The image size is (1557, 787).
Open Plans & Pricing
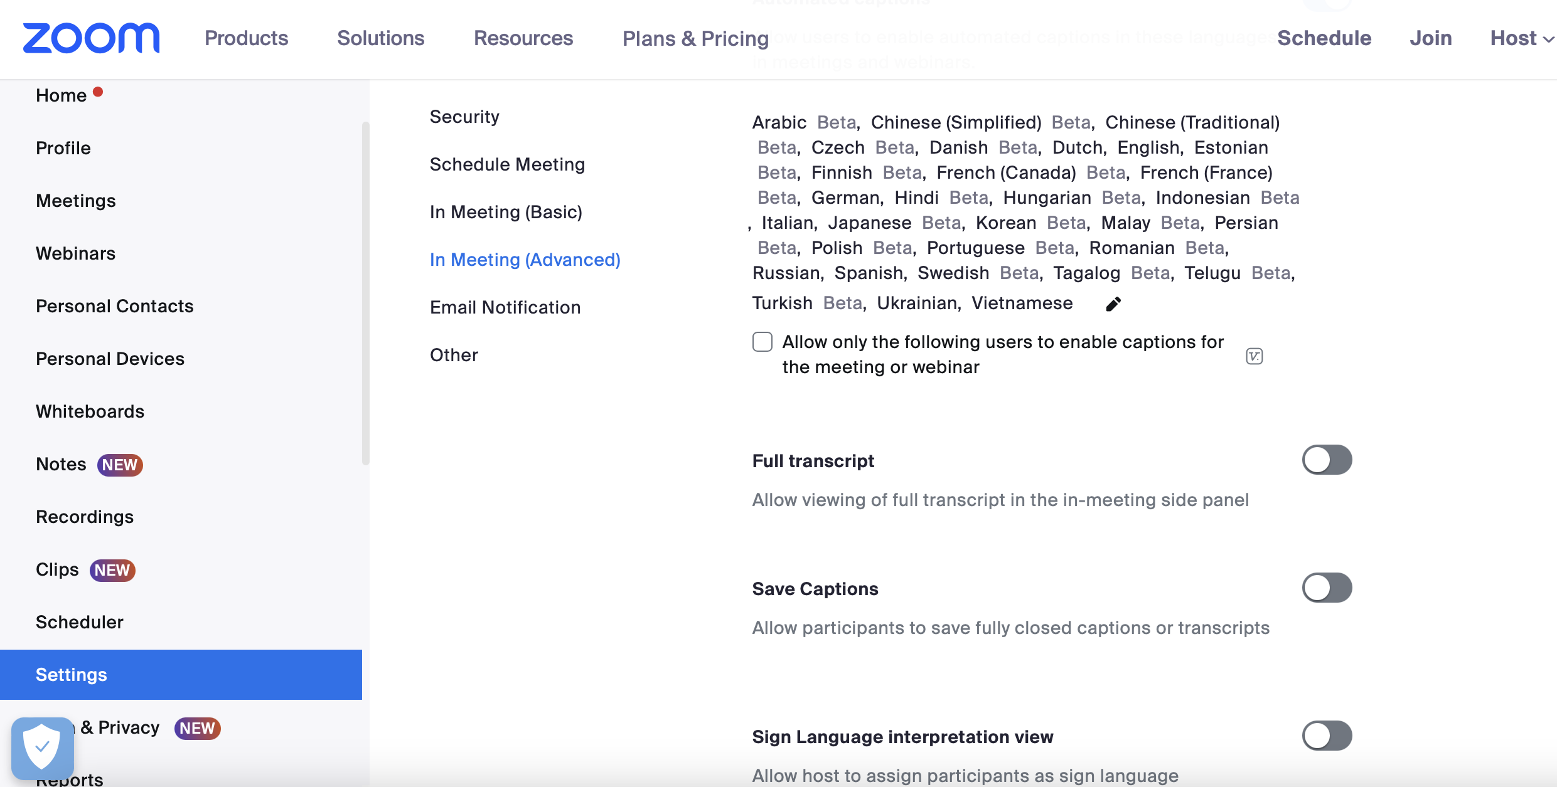pos(695,38)
